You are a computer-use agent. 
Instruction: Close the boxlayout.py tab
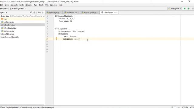click(78, 12)
